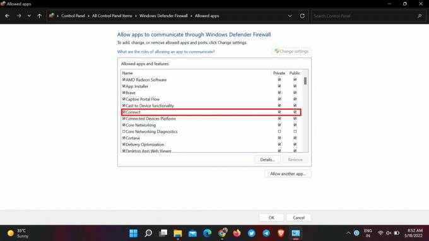Viewport: 429px width, 241px height.
Task: Toggle Captive Portal Flow Public checkbox
Action: point(295,99)
